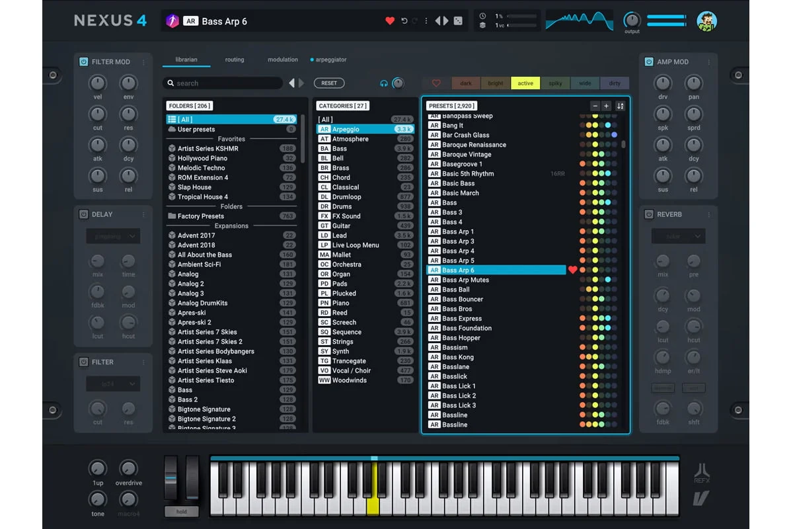
Task: Toggle the FILTER MOD power button
Action: [x=84, y=62]
